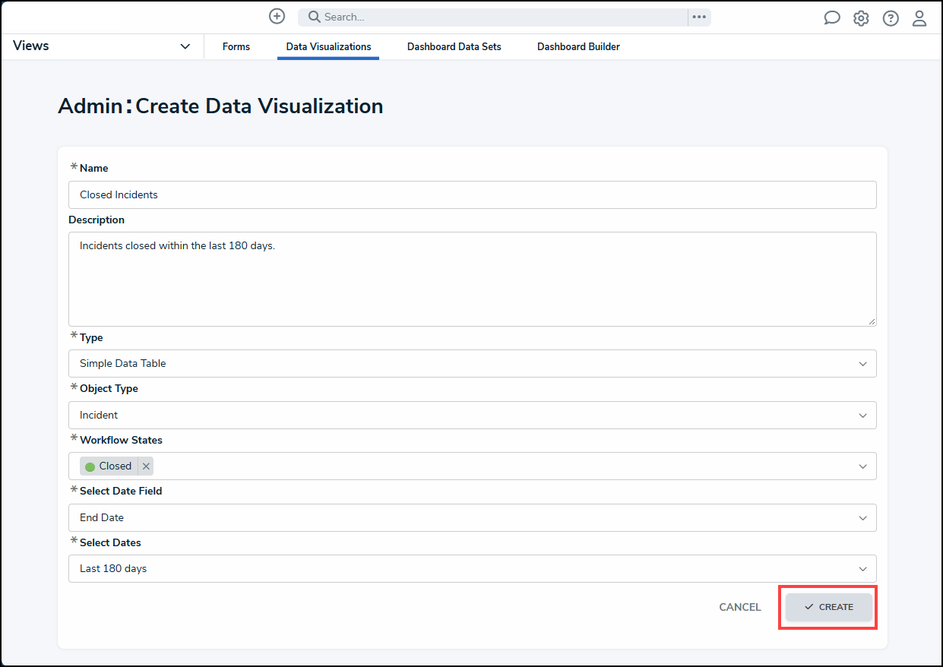The width and height of the screenshot is (943, 667).
Task: Click the Description text area
Action: [x=473, y=279]
